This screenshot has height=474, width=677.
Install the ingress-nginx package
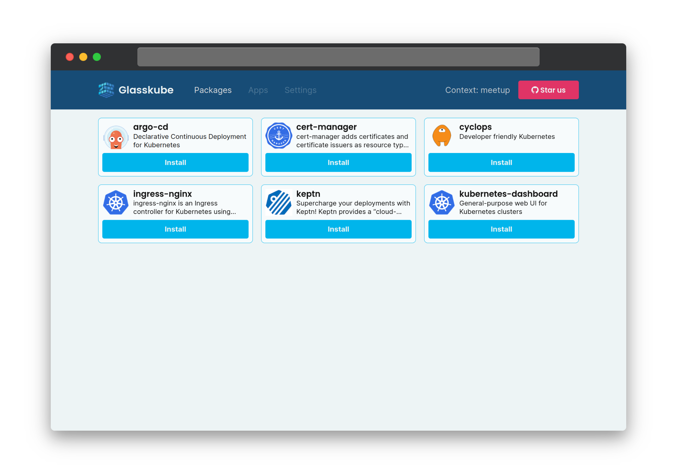(175, 229)
